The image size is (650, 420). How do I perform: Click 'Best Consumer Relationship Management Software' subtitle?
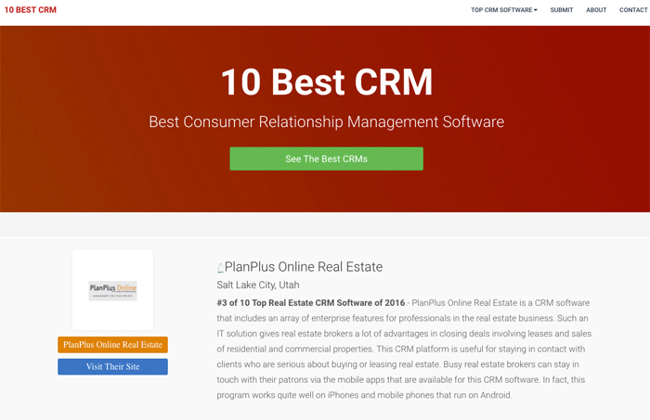click(326, 122)
